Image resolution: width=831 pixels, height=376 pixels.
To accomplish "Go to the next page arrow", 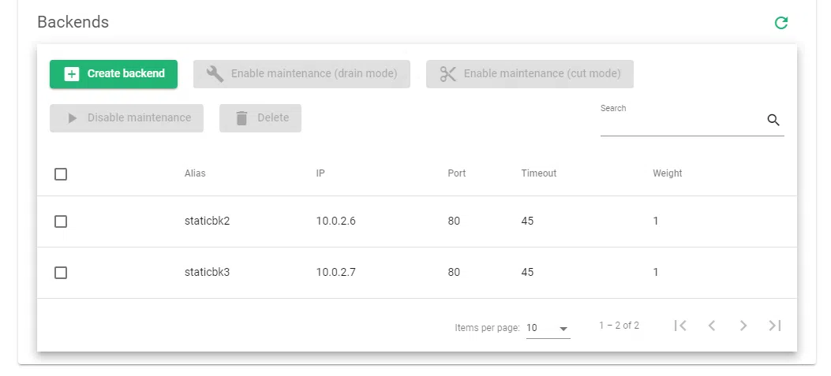I will coord(743,326).
